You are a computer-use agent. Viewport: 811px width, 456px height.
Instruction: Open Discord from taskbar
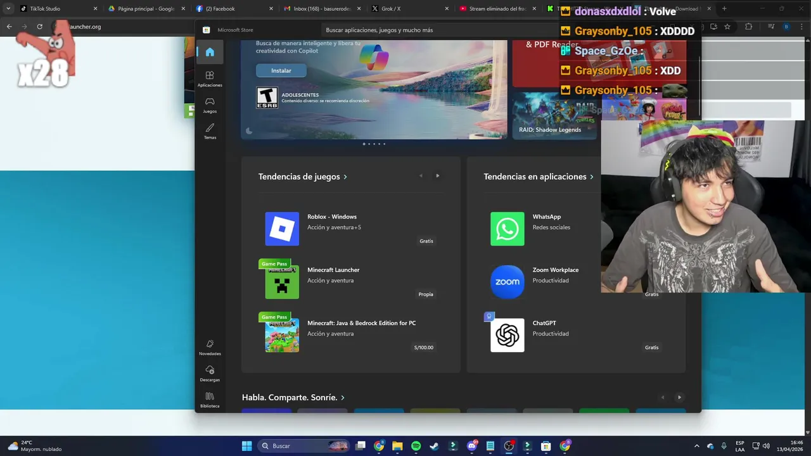(471, 446)
